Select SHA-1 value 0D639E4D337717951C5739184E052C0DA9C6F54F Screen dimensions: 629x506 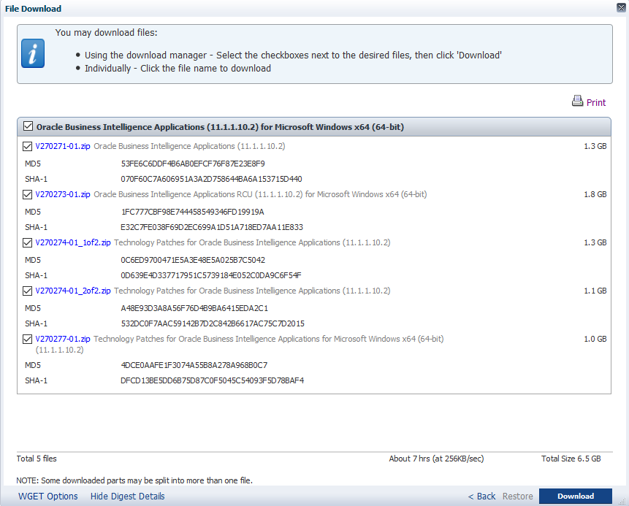[x=211, y=275]
